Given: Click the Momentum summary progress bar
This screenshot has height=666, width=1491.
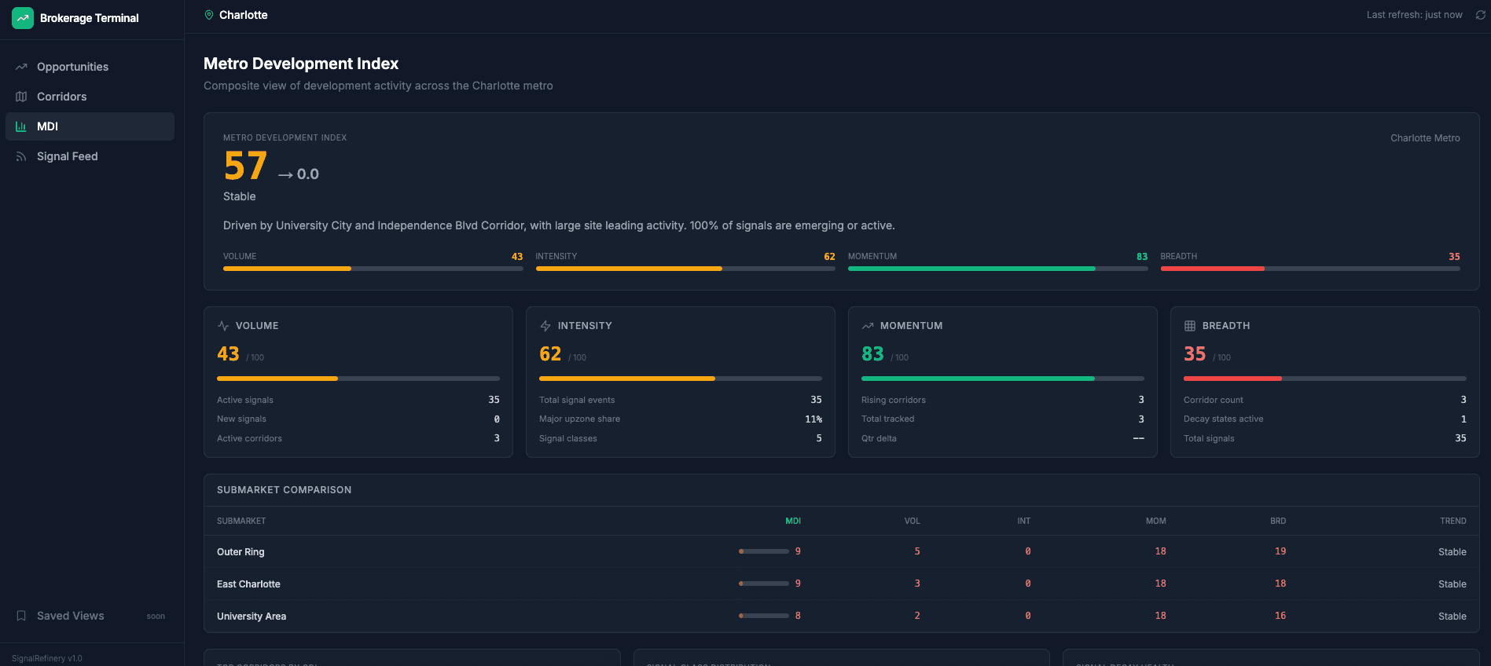Looking at the screenshot, I should click(997, 269).
